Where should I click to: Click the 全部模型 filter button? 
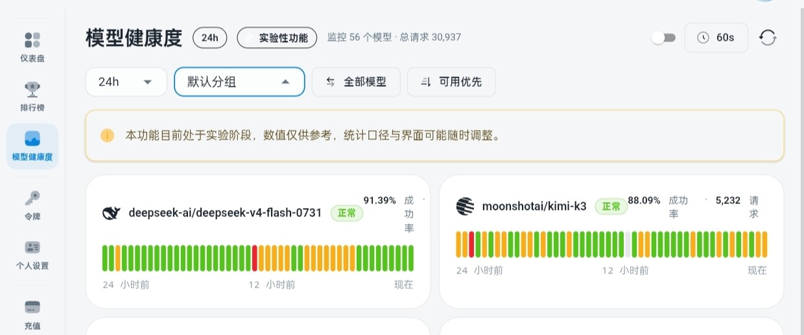pyautogui.click(x=356, y=82)
